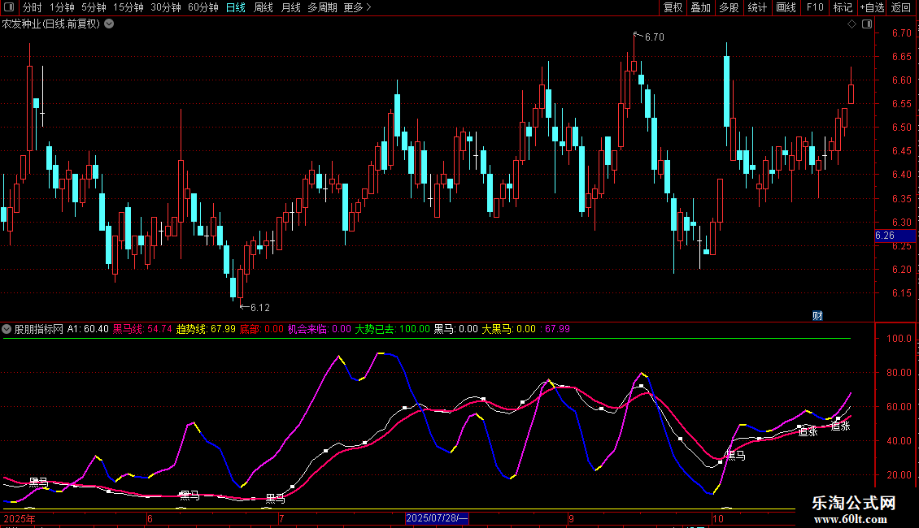Add stock via +自选 button
Screen dimensions: 919x528
click(871, 8)
